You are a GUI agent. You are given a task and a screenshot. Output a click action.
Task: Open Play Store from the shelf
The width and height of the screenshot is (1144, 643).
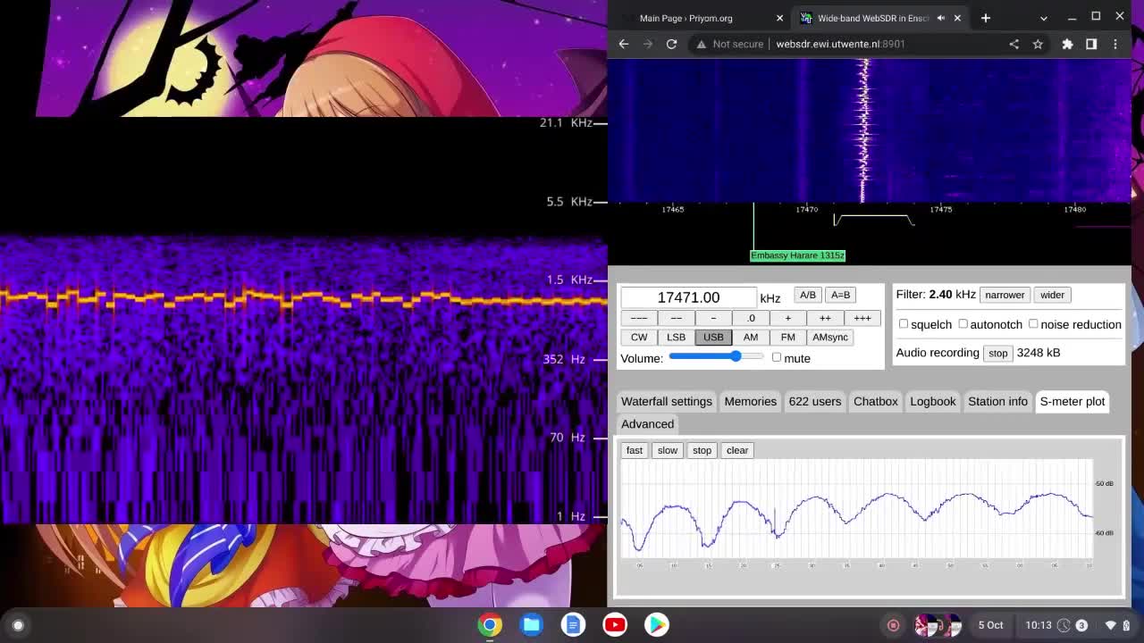point(657,625)
